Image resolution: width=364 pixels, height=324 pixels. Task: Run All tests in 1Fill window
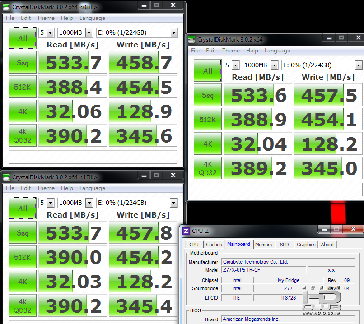coord(23,208)
